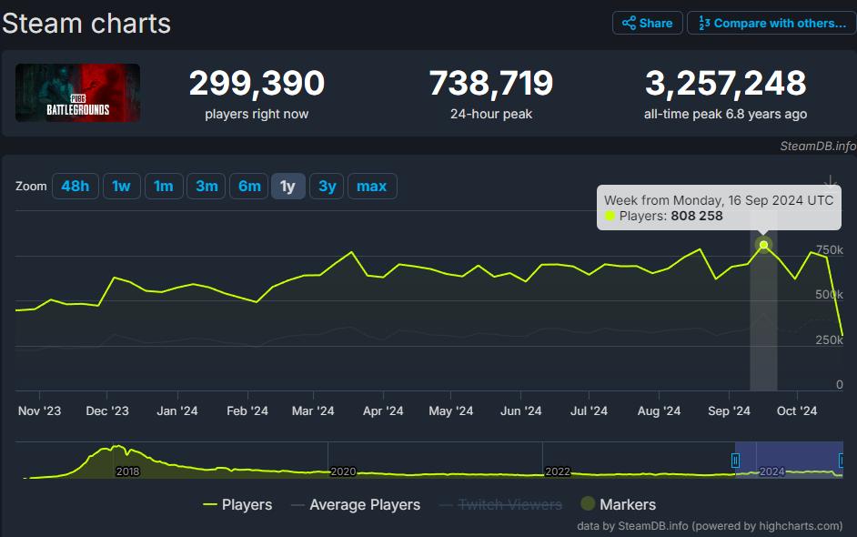The image size is (857, 537).
Task: Click the Aug '24 axis label
Action: click(660, 410)
